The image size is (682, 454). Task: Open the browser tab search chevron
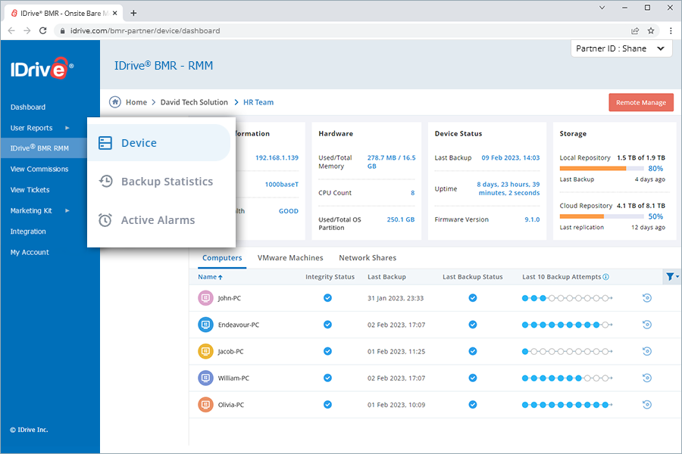602,8
